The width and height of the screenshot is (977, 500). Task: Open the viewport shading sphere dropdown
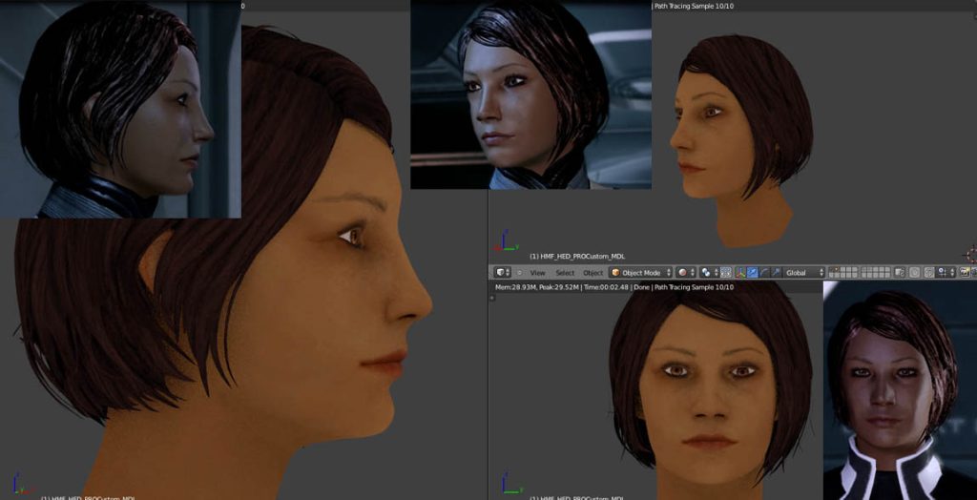click(x=686, y=273)
